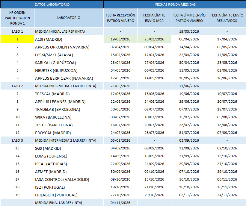
Task: Click the LAZO 3 row label
Action: 17,140
